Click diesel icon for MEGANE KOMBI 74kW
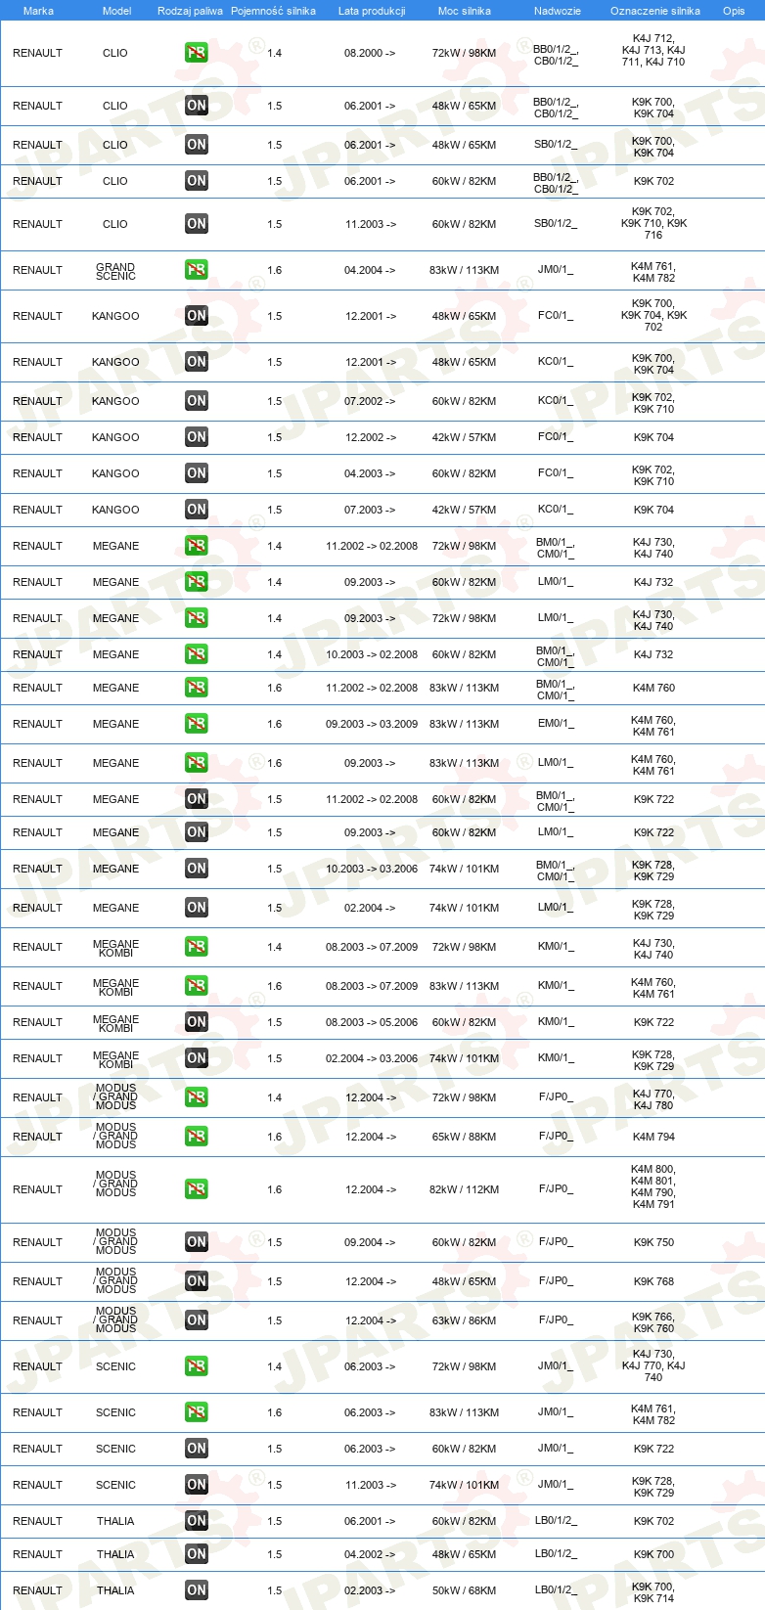The height and width of the screenshot is (1610, 765). pyautogui.click(x=197, y=1058)
